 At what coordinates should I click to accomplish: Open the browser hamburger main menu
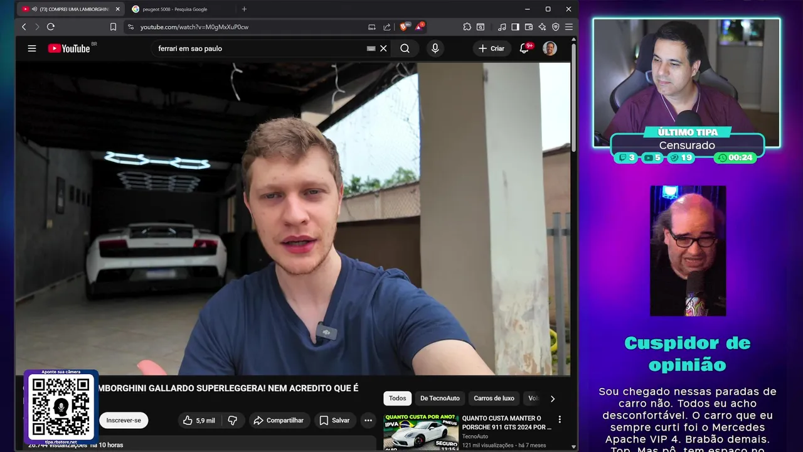(x=569, y=27)
